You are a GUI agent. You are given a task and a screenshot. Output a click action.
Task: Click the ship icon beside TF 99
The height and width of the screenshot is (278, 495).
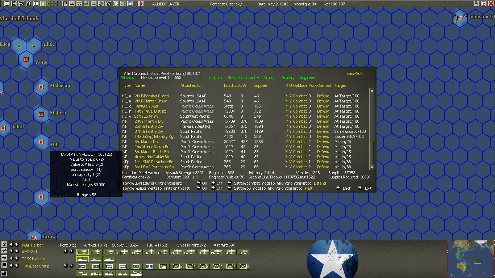point(4,258)
